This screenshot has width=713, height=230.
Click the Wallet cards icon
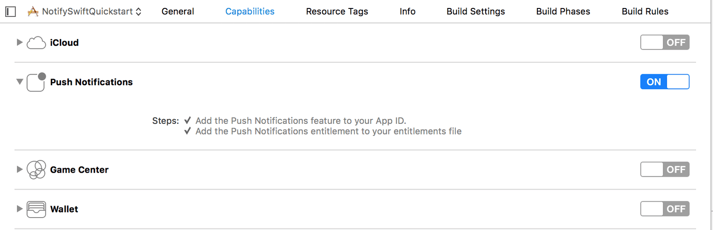(x=36, y=209)
